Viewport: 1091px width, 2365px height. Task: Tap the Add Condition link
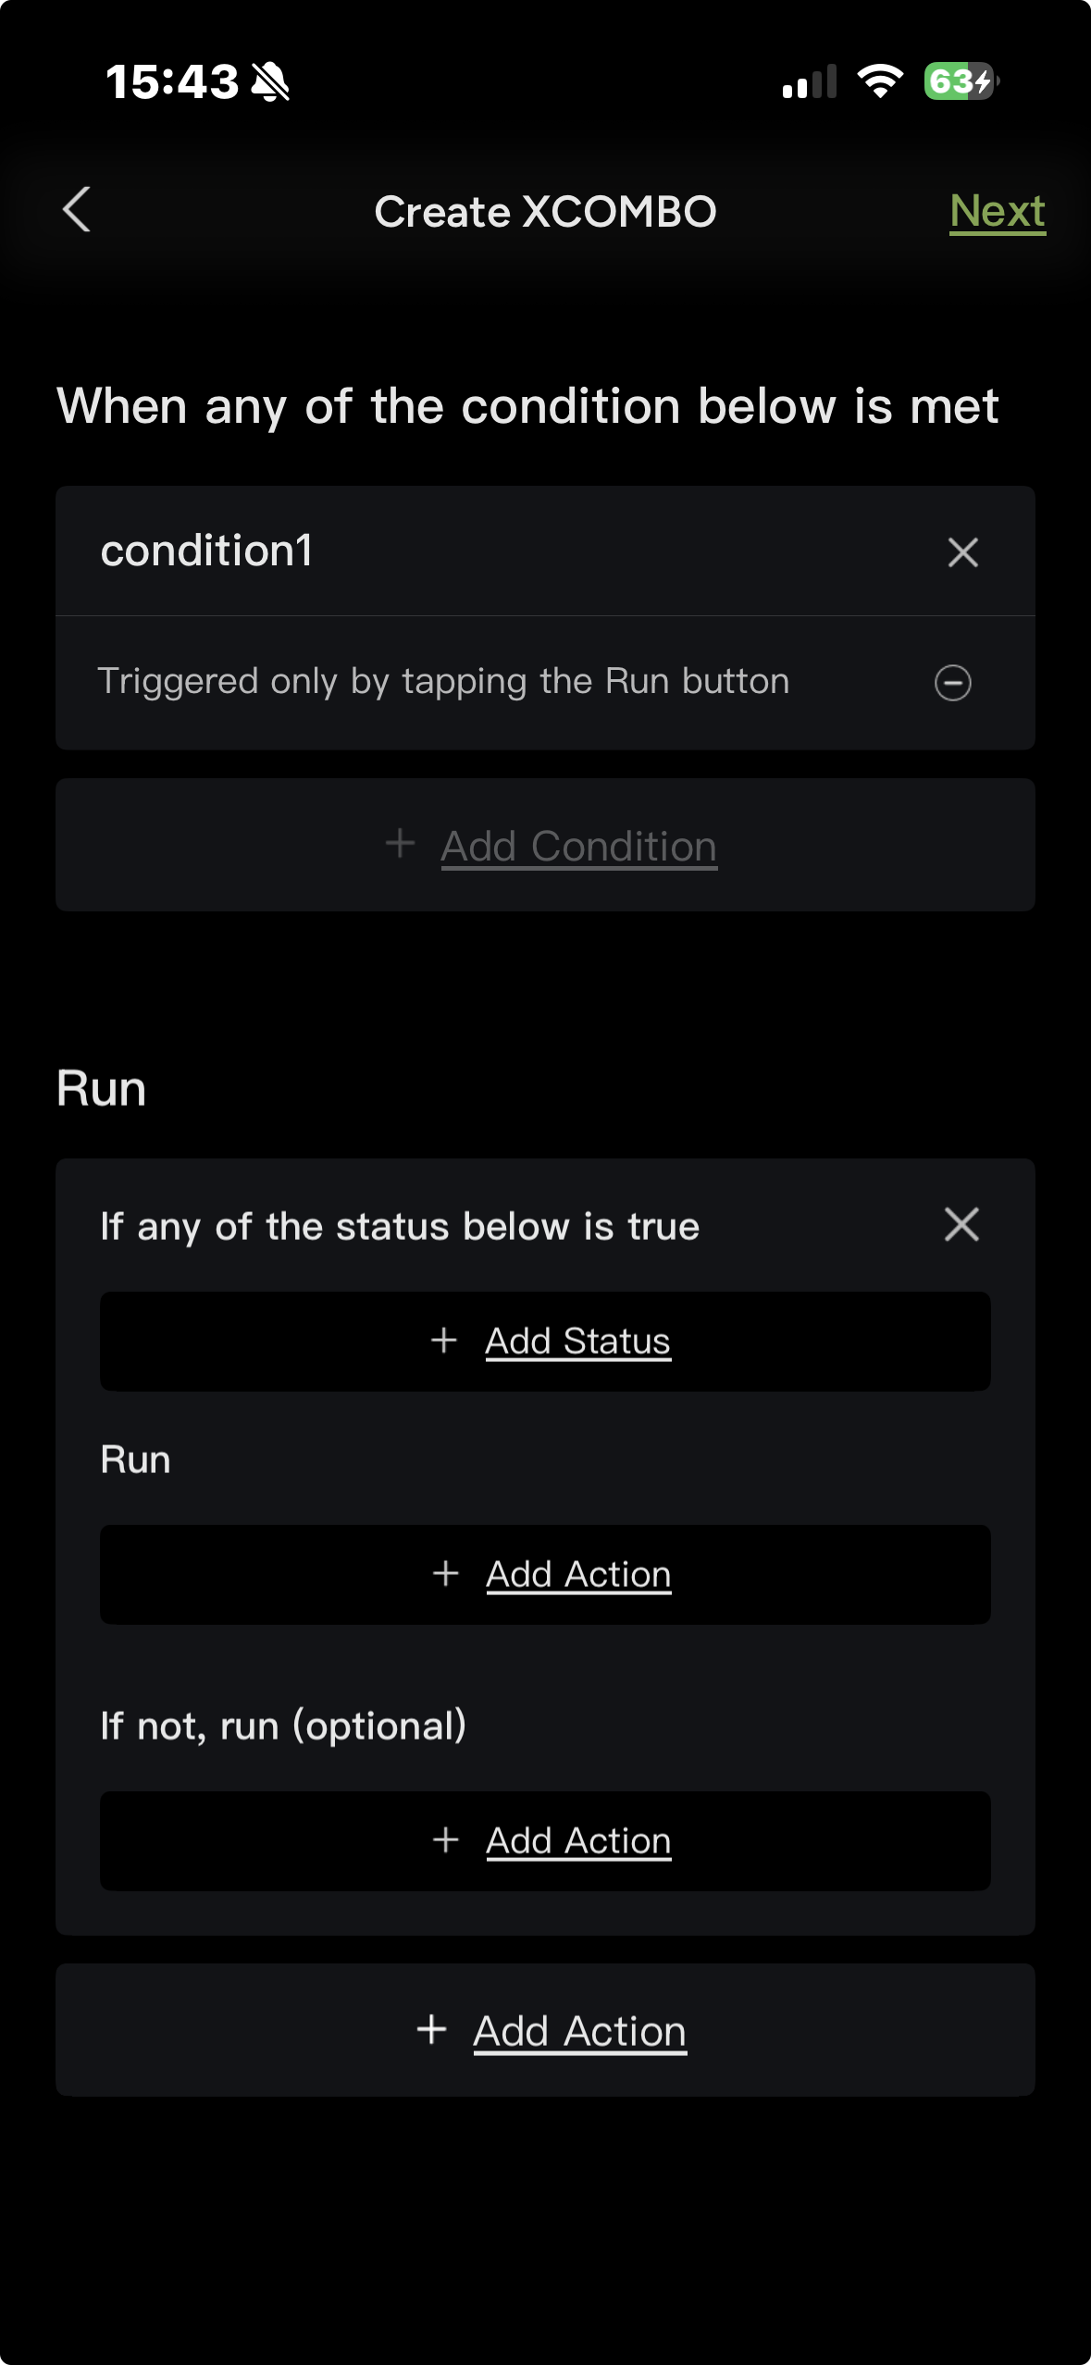(x=578, y=846)
